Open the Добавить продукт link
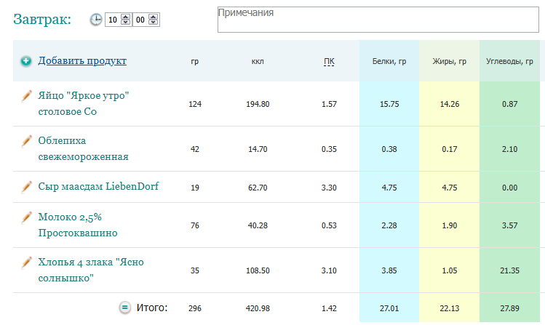This screenshot has height=325, width=545. point(82,61)
